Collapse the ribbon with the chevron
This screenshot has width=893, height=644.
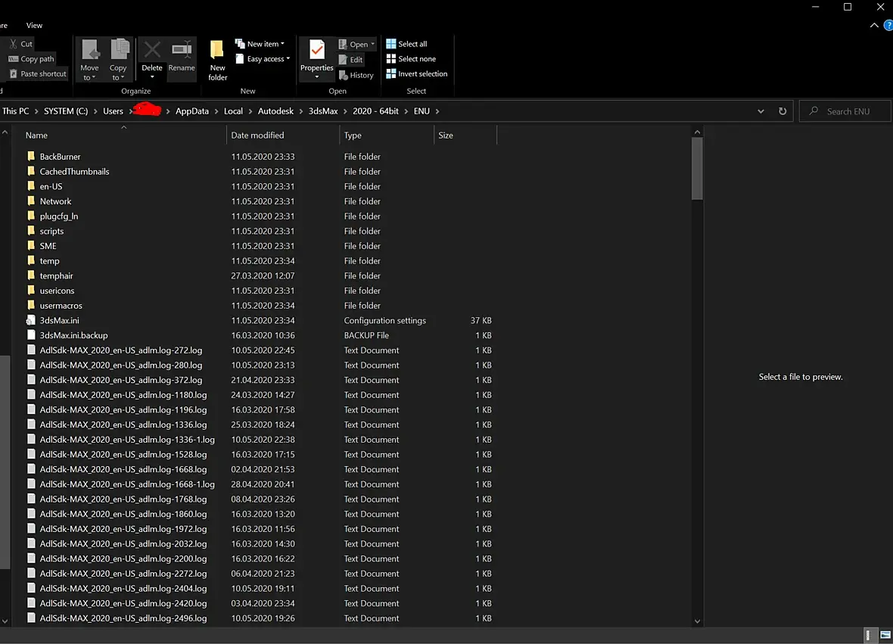tap(874, 25)
